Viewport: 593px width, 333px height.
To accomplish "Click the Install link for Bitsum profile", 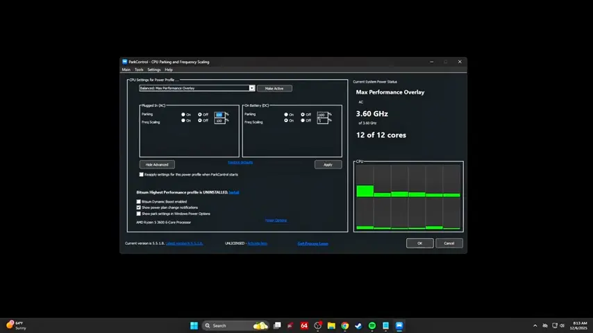I will (234, 192).
